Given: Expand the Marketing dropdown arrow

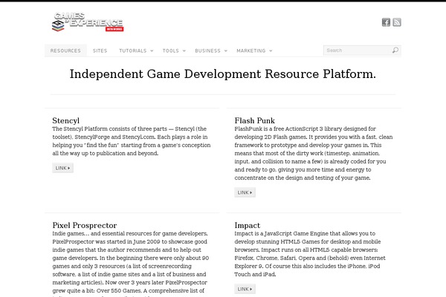Looking at the screenshot, I should [x=271, y=51].
